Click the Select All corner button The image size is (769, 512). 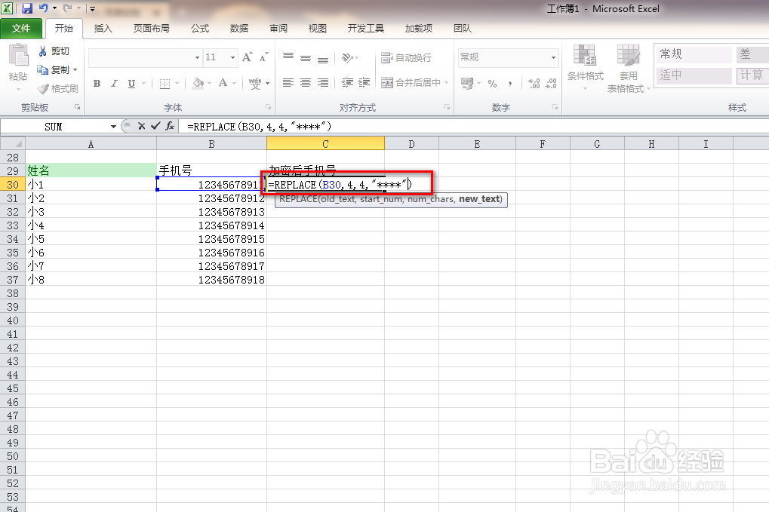click(13, 143)
